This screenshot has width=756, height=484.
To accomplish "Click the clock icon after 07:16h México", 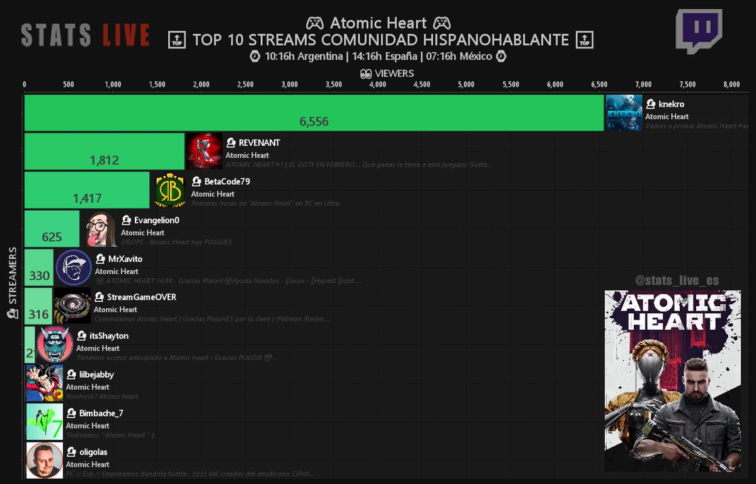I will click(501, 56).
